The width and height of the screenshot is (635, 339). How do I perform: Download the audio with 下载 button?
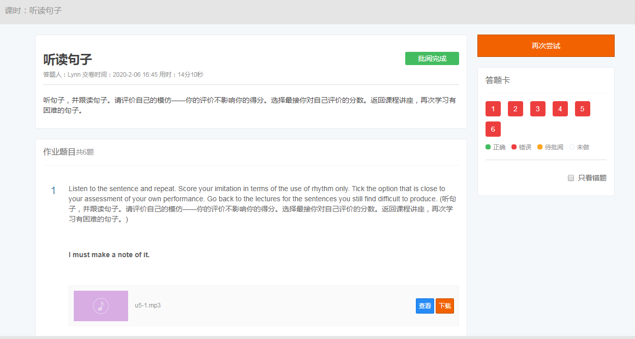tap(444, 306)
